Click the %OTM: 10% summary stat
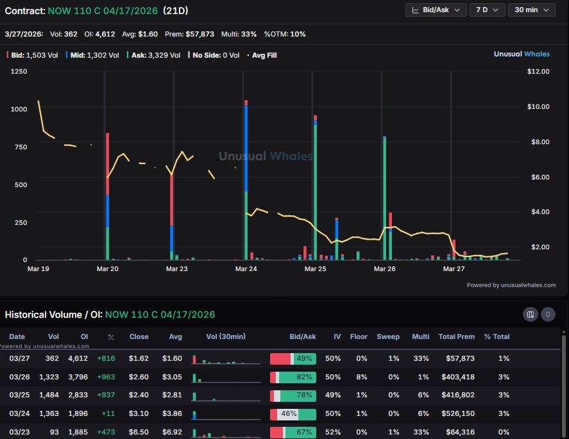 click(x=285, y=34)
